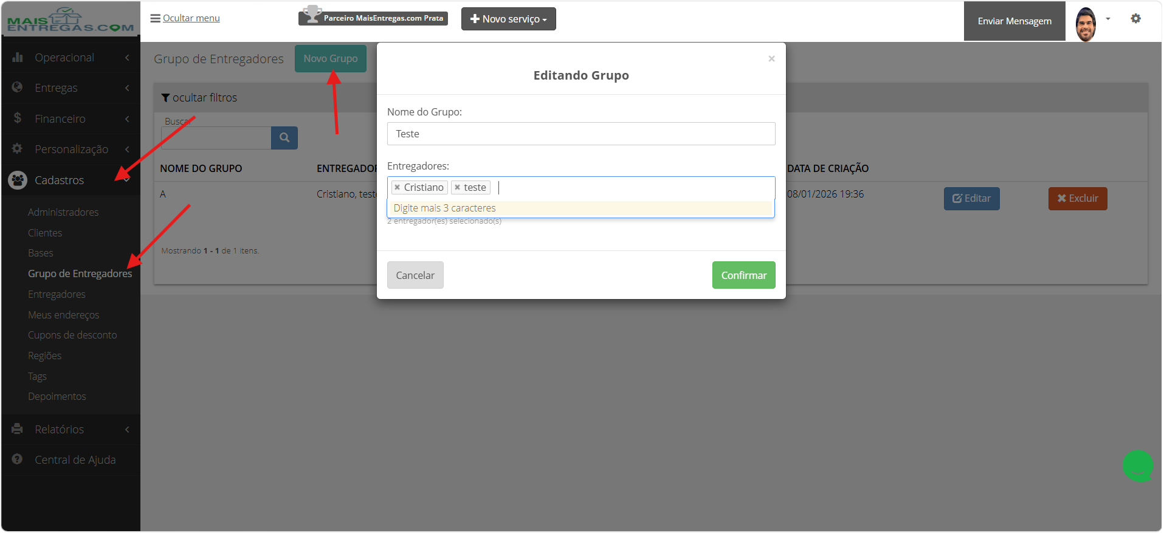Click the Enviar Mensagem button

pos(1014,21)
